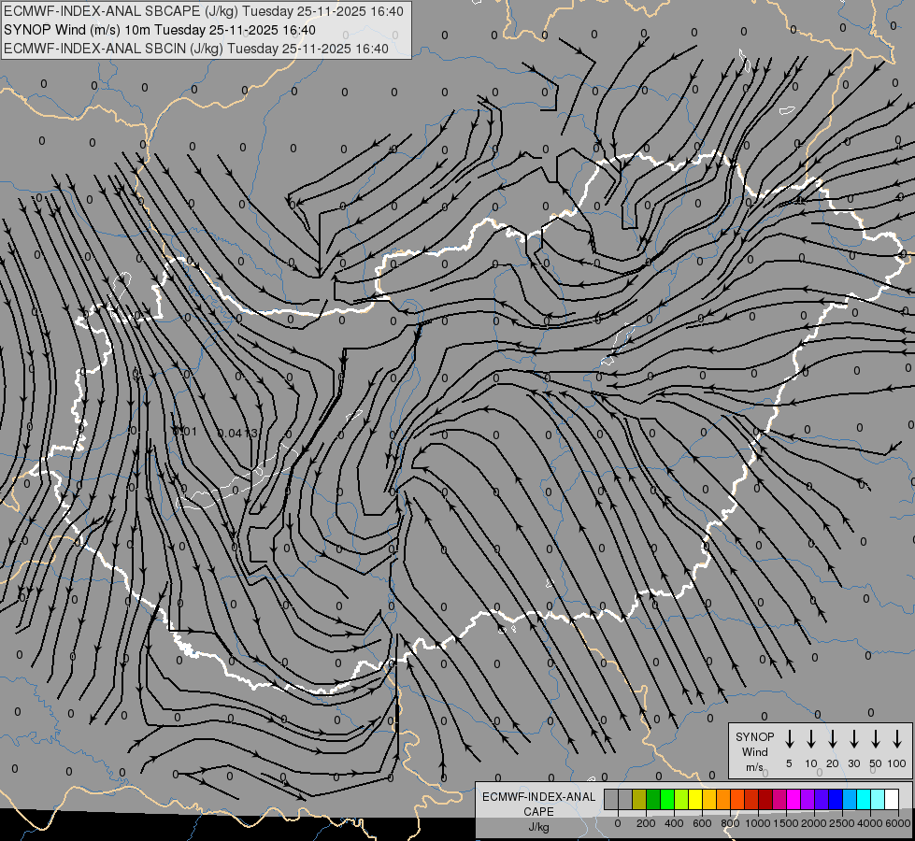
Task: Click the 1500 tick label on CAPE scale
Action: tap(786, 823)
